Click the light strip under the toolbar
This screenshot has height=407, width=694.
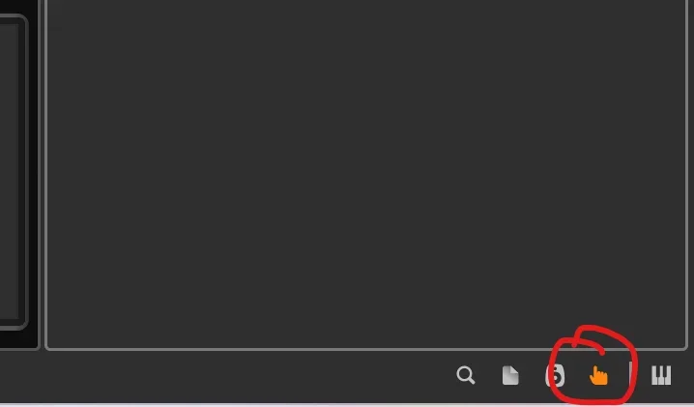pos(347,405)
